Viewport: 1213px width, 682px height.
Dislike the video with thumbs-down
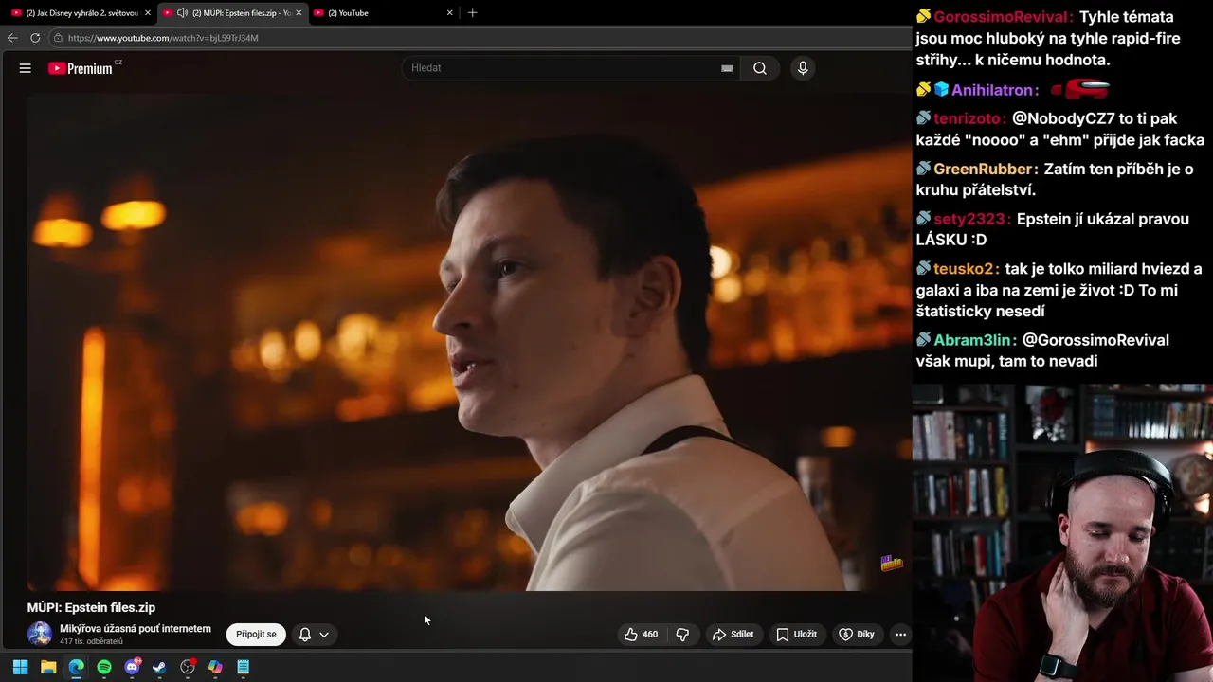682,635
